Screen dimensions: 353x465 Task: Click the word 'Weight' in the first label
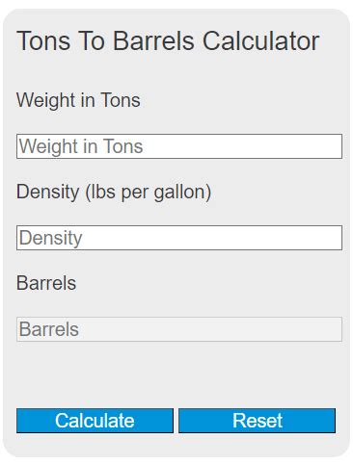[46, 100]
